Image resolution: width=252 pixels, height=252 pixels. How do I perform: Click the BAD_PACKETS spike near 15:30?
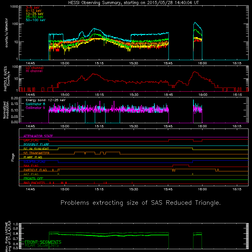click(x=132, y=183)
